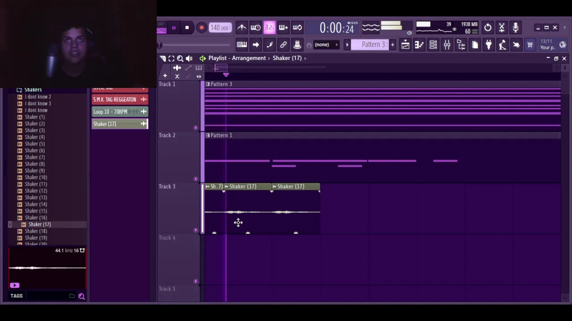
Task: Click the globe news icon
Action: [x=563, y=45]
